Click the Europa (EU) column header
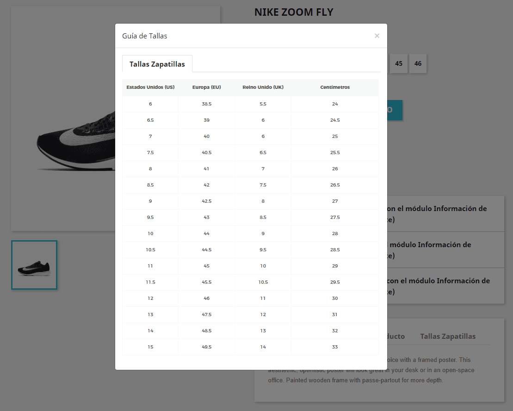 click(x=207, y=87)
